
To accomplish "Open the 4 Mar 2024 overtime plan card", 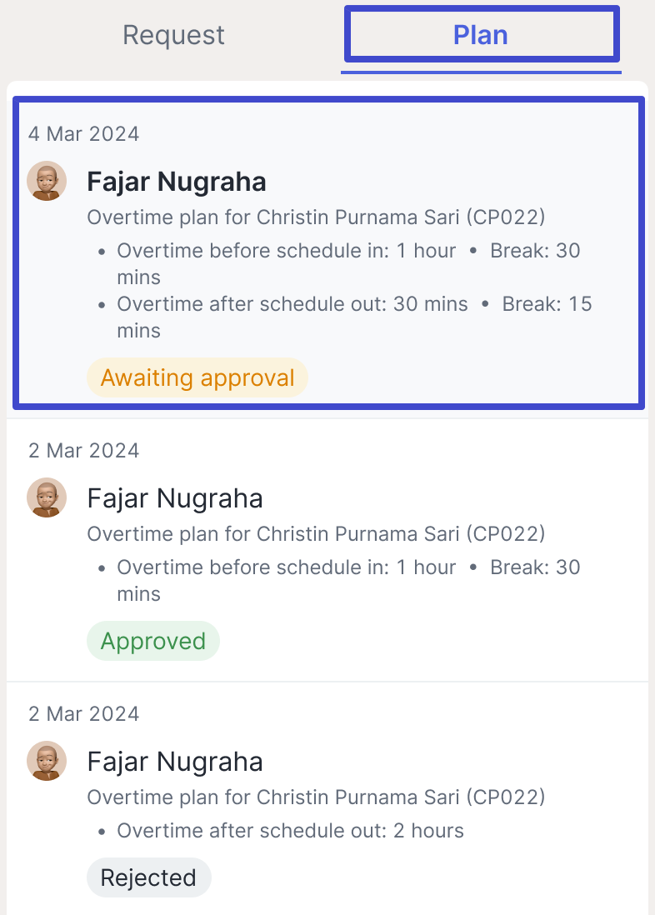I will pyautogui.click(x=328, y=252).
